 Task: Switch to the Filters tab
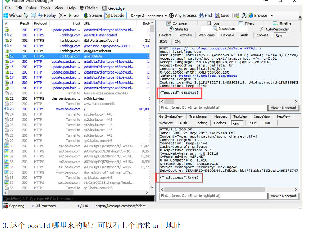246,23
